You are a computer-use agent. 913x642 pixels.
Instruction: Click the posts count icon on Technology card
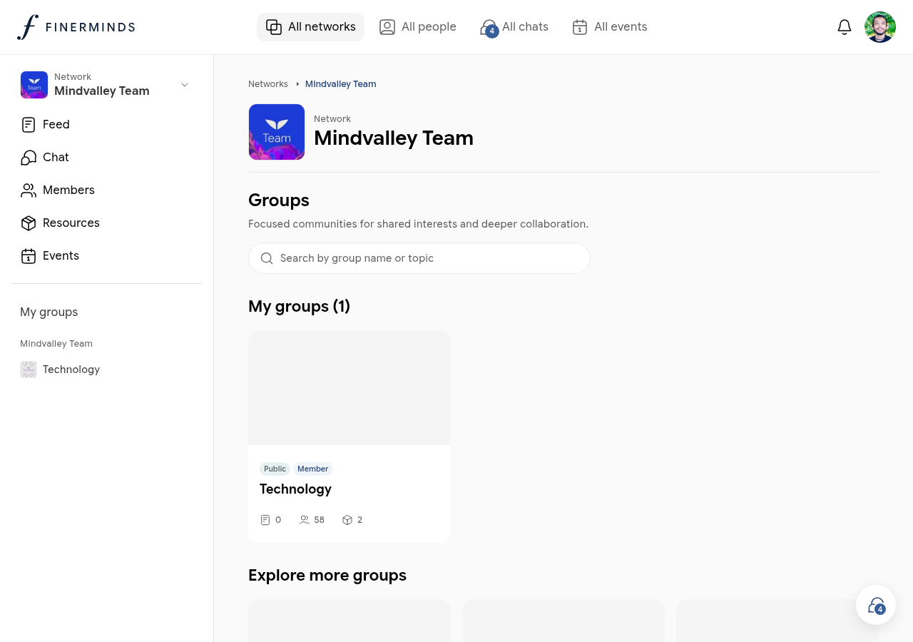pos(265,520)
